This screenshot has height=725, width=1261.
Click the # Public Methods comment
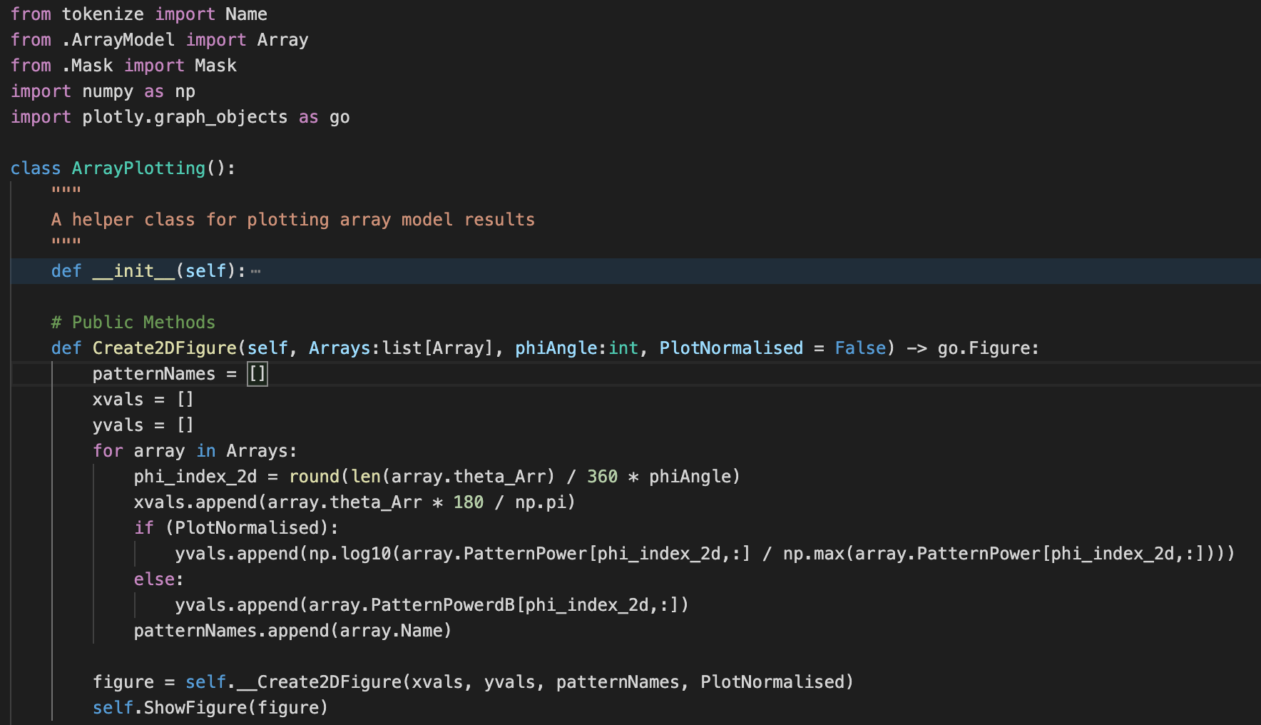133,322
